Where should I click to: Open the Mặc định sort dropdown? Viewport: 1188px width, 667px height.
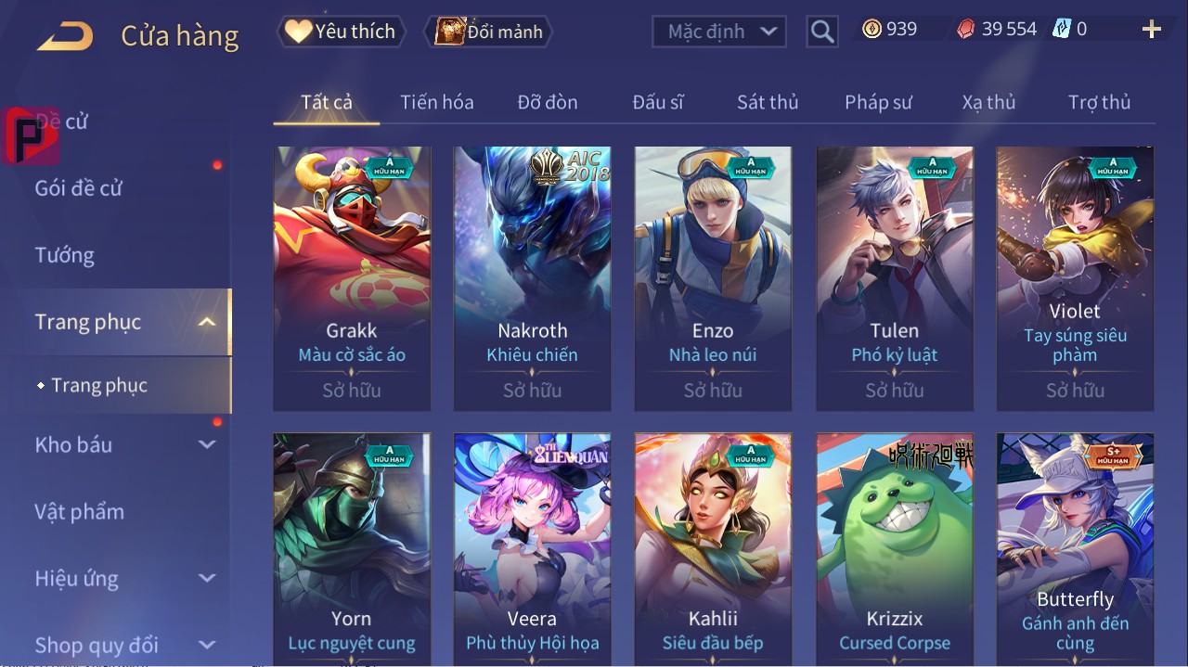click(719, 32)
